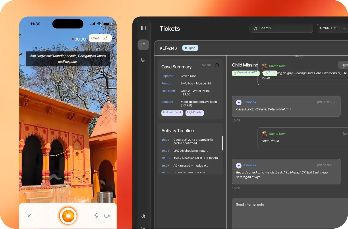The height and width of the screenshot is (229, 348).
Task: Click timeline entry Desk A notified
Action: pyautogui.click(x=196, y=158)
